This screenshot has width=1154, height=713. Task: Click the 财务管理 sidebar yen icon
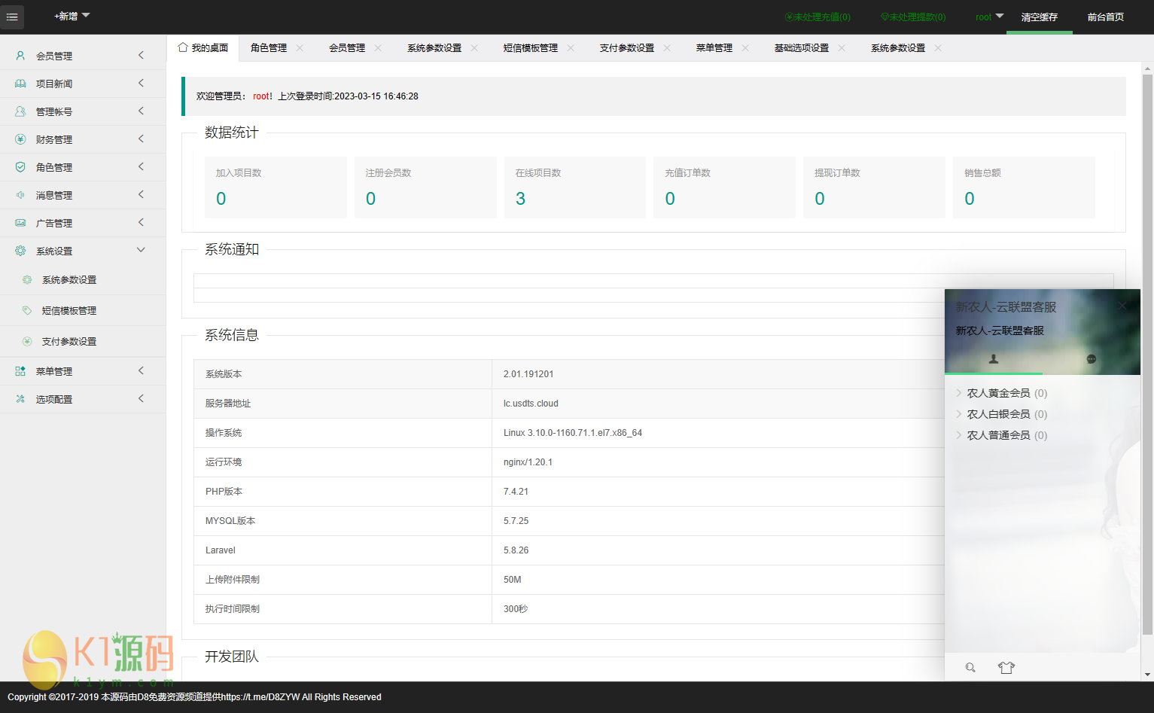click(x=20, y=139)
